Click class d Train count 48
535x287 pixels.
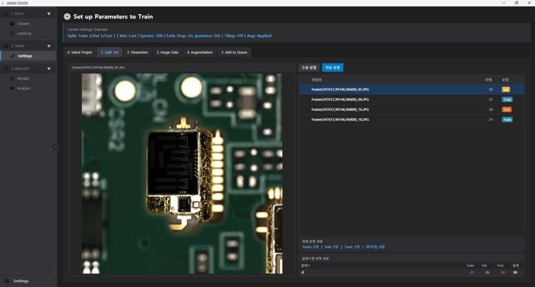[x=472, y=272]
